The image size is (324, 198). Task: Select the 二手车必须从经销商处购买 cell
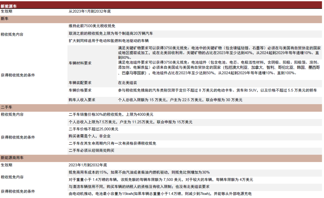[x=92, y=151]
